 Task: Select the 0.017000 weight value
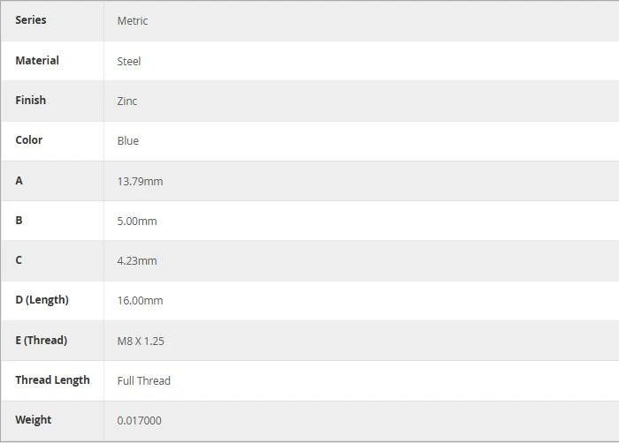click(139, 421)
